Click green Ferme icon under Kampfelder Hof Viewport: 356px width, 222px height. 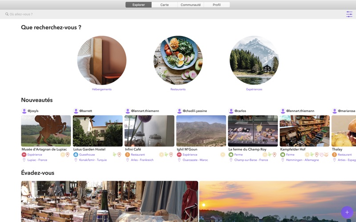click(283, 155)
